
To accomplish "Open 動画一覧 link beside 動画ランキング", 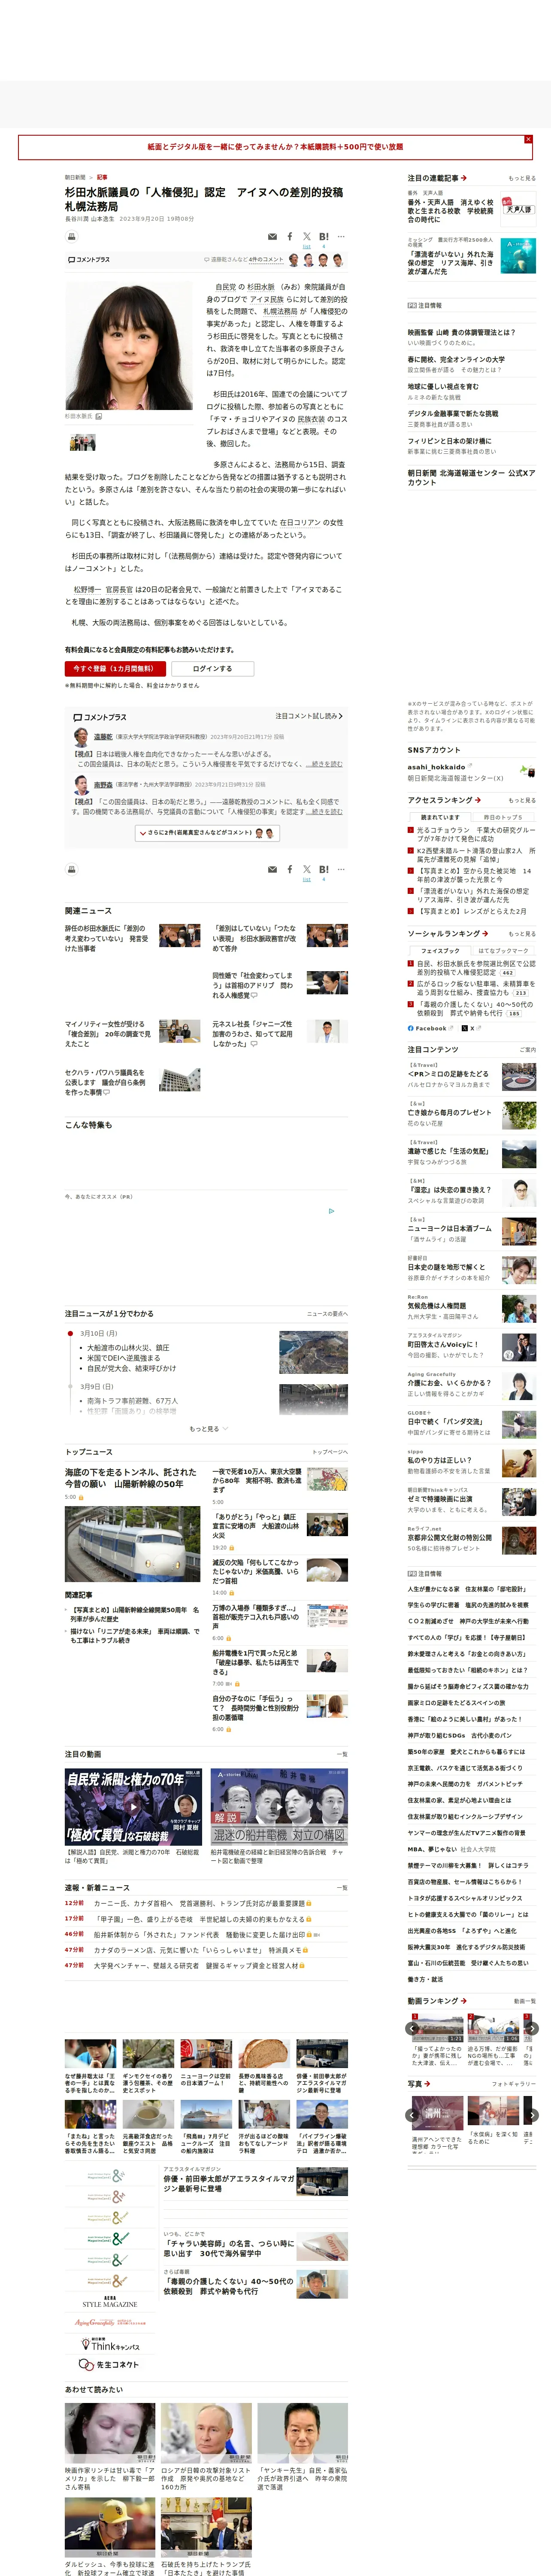I will 524,2001.
